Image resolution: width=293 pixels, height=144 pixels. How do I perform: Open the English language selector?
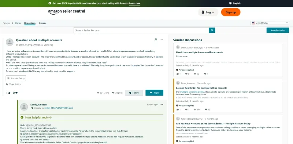click(x=235, y=3)
